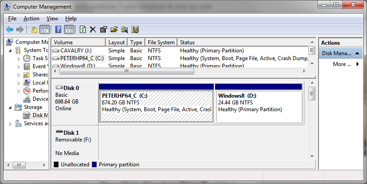This screenshot has width=367, height=184.
Task: Select the Event Viewer icon
Action: (27, 67)
